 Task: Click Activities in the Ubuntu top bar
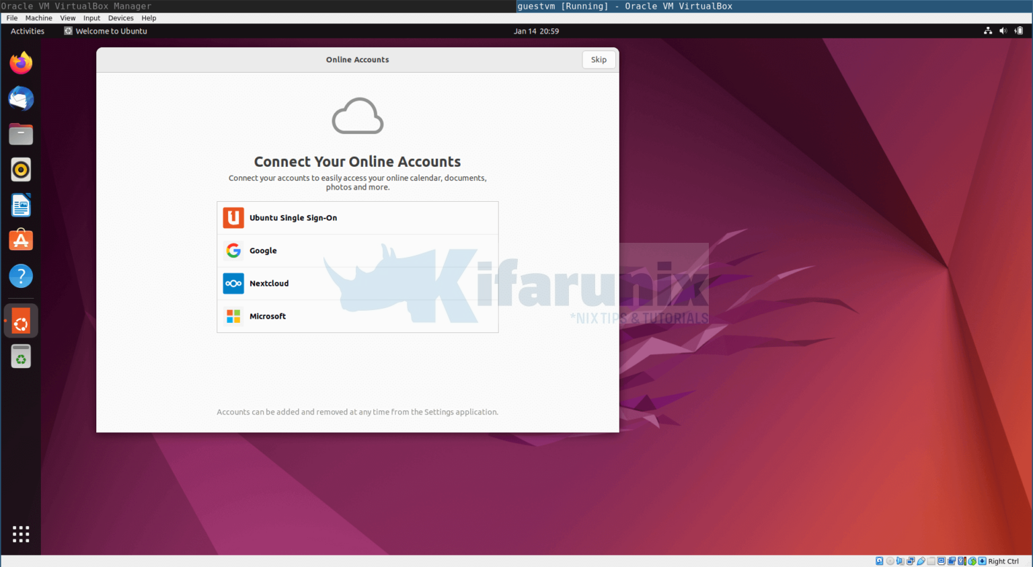[x=26, y=31]
